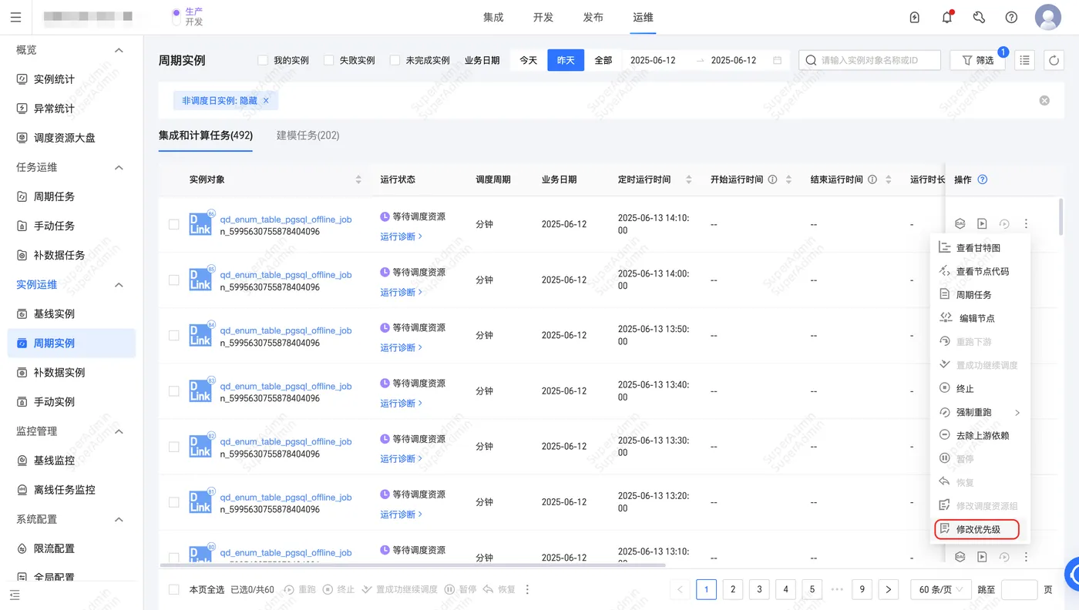Image resolution: width=1079 pixels, height=610 pixels.
Task: Click the 跳至 page number input
Action: 1019,589
